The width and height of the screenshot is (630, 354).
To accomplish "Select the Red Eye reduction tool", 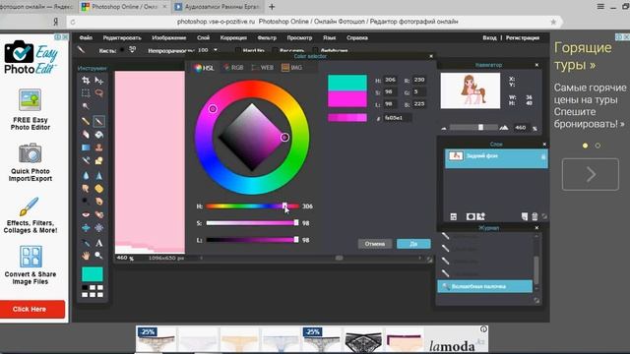I will pos(86,214).
